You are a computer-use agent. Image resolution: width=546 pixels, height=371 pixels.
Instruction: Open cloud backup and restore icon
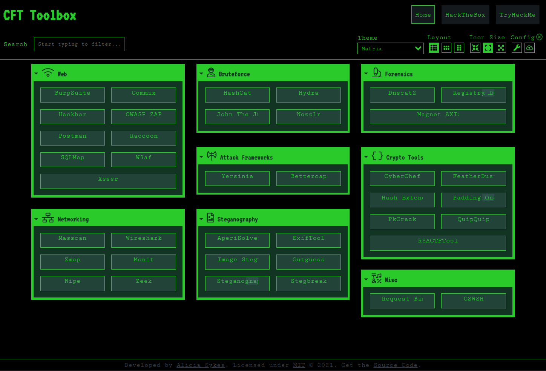coord(529,48)
